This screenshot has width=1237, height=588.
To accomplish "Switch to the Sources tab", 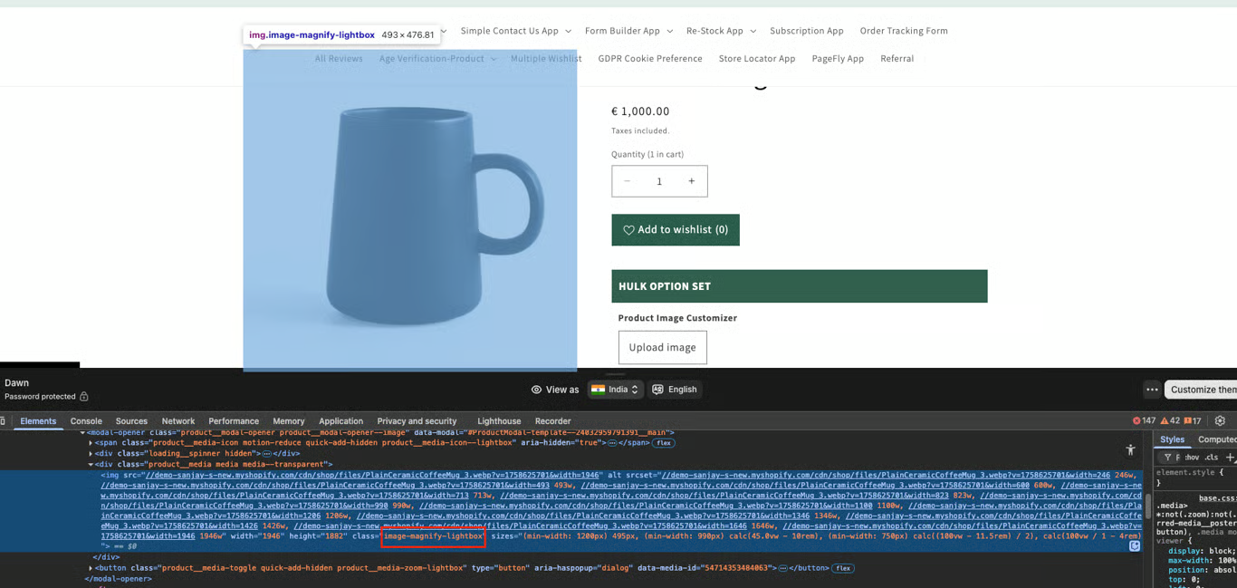I will point(131,421).
